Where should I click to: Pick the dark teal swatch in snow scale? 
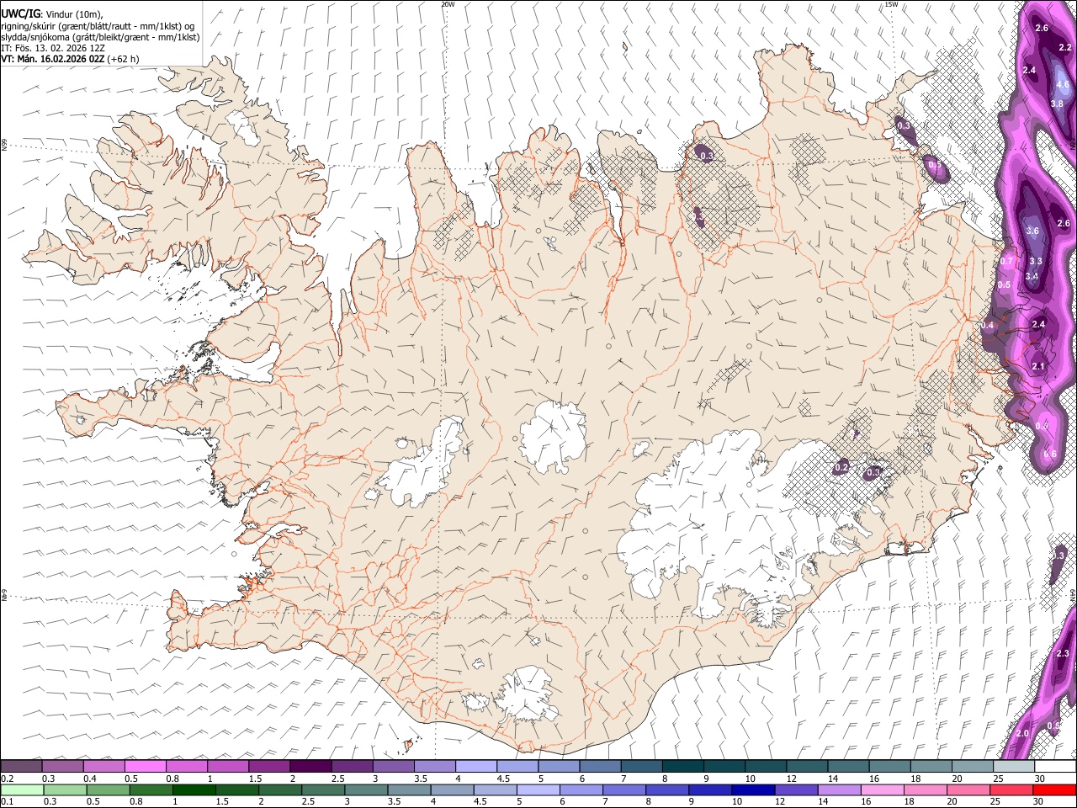tap(682, 767)
